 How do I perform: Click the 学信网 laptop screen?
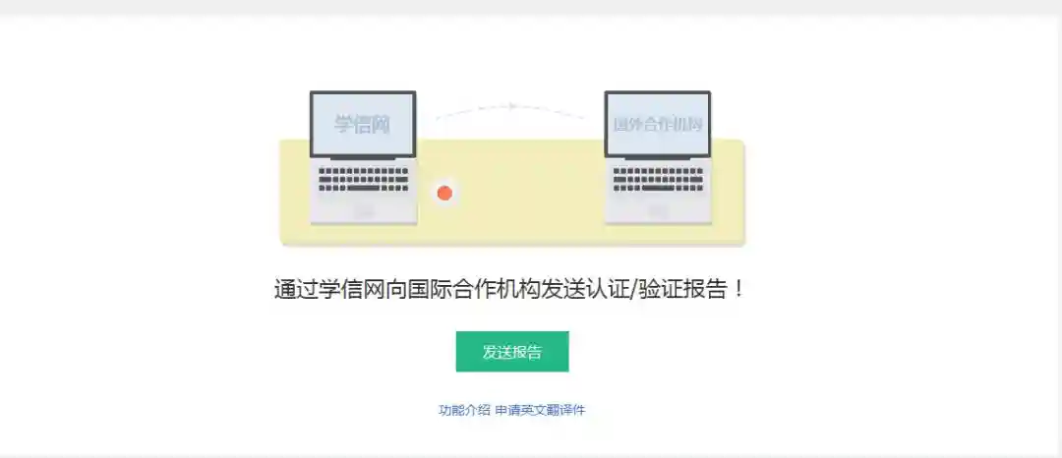click(363, 124)
